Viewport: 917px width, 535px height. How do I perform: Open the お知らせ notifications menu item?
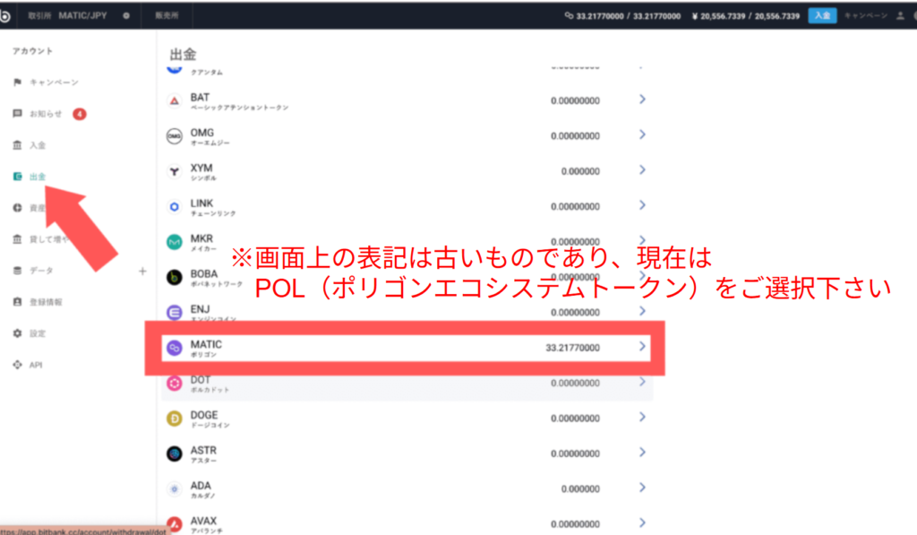pyautogui.click(x=46, y=114)
